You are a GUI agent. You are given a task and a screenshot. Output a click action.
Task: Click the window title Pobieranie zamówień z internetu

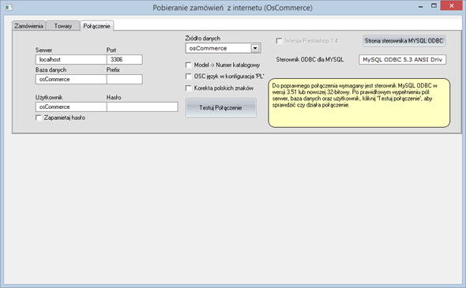point(232,8)
